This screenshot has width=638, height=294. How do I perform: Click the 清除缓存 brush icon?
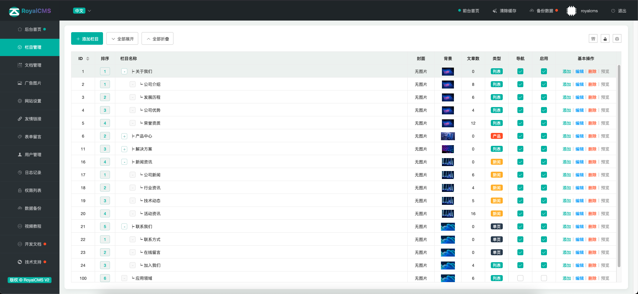tap(495, 11)
